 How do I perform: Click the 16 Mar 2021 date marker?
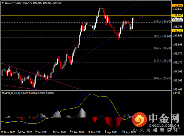[x=94, y=132]
